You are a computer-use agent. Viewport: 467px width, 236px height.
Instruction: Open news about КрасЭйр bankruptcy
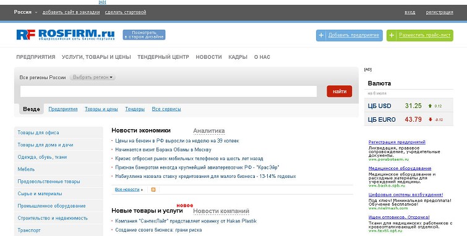(197, 167)
